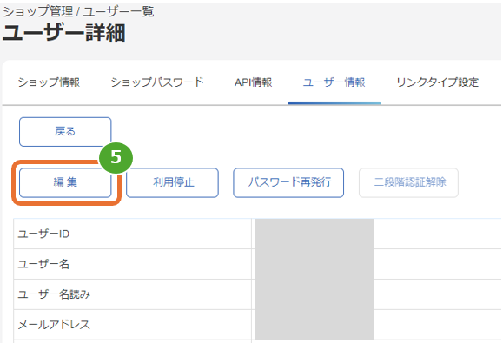Image resolution: width=503 pixels, height=343 pixels.
Task: Click the パスワード再発行 button
Action: (x=288, y=182)
